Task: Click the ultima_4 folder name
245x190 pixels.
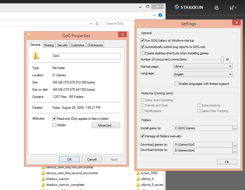Action: 147,179
